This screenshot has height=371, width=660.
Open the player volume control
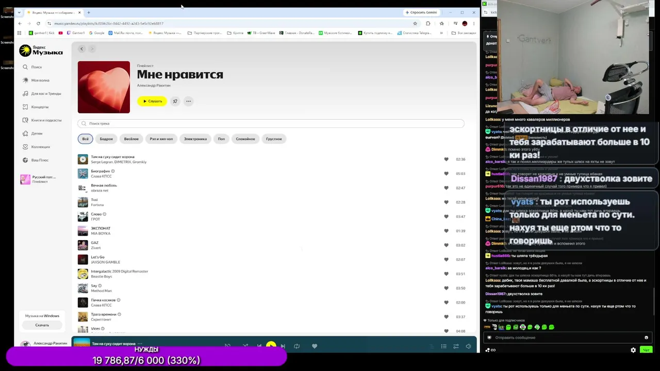coord(468,346)
